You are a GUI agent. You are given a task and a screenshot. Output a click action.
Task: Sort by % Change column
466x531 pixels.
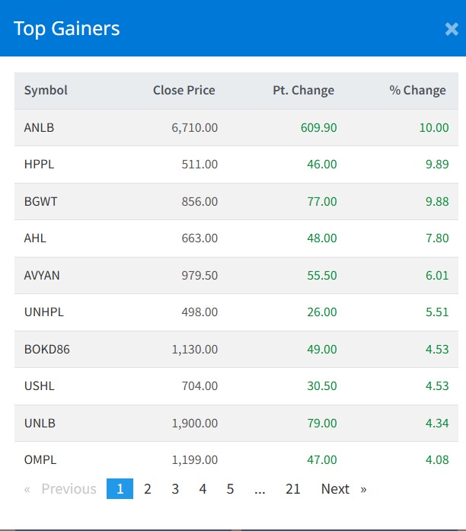(x=417, y=90)
